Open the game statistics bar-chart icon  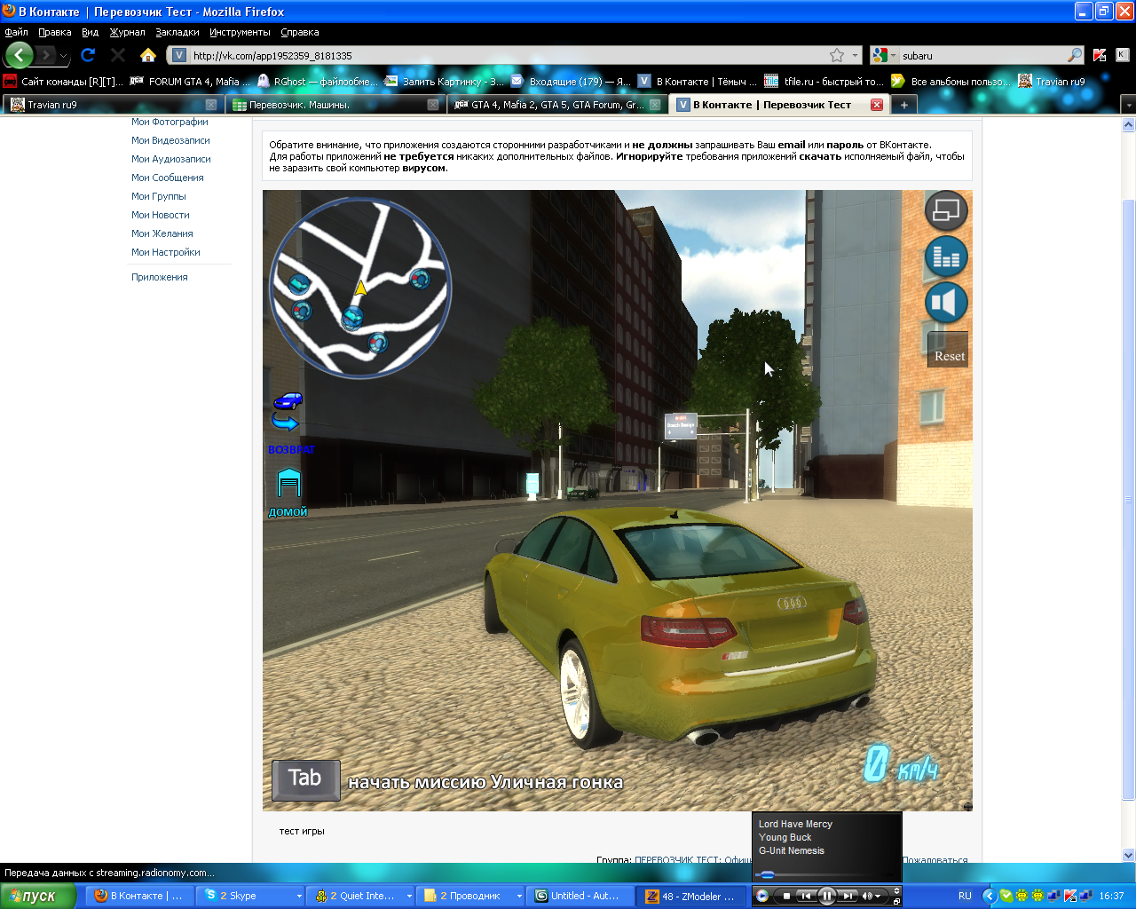(946, 257)
